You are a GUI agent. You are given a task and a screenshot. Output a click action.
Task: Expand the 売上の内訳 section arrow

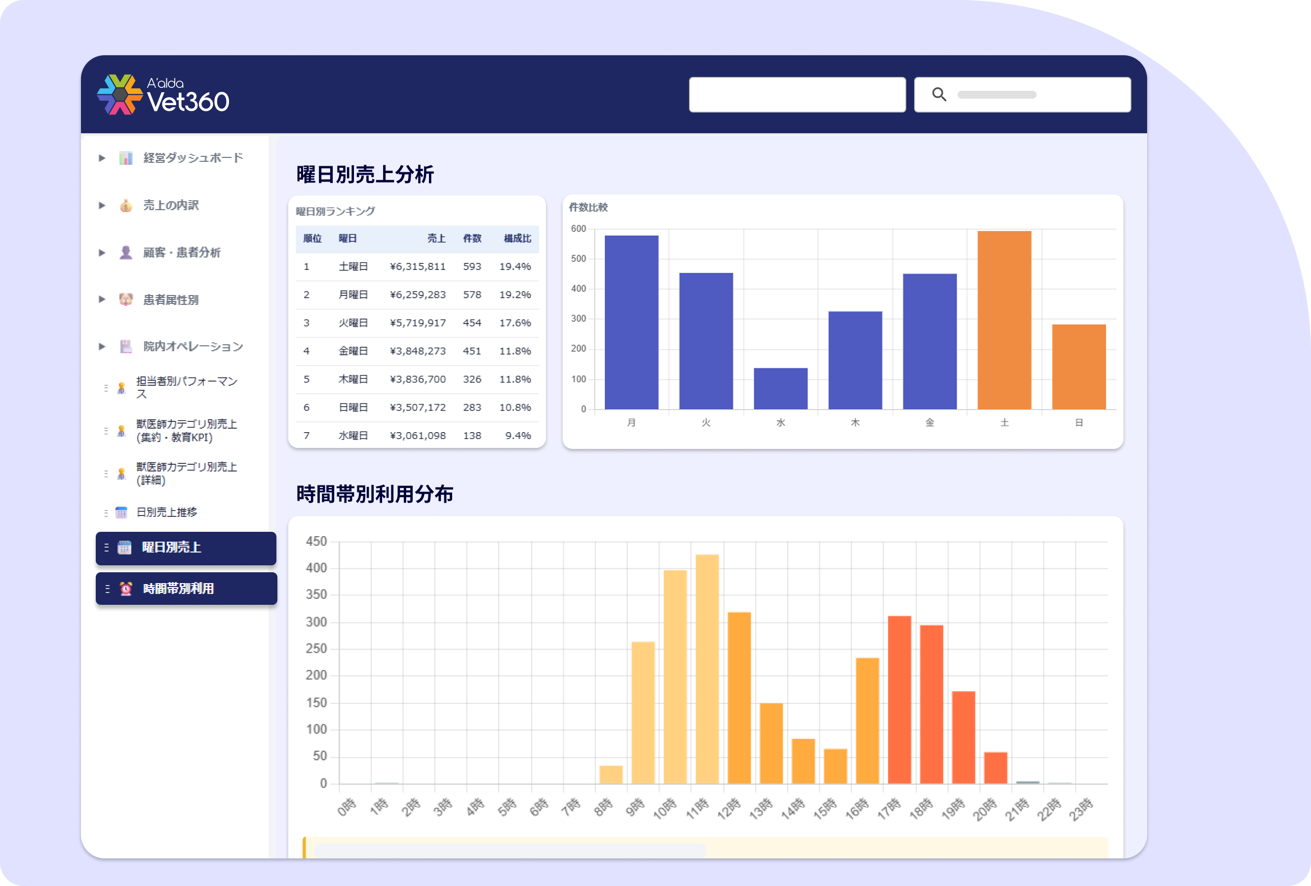[x=102, y=205]
